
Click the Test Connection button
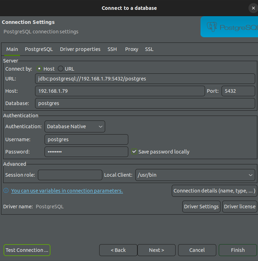tap(27, 250)
